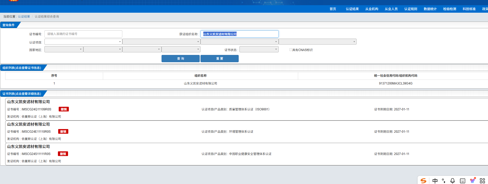Click credit code 91371200MA3CL39G4G
488x184 pixels.
click(396, 83)
